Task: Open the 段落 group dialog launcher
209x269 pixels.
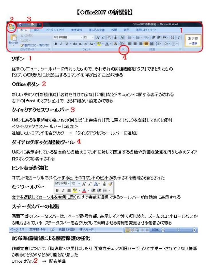Action: 180,50
